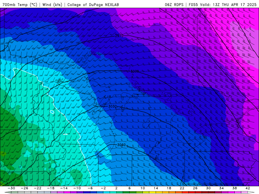Click the -14 colorbar tick label
Viewport: 259px width, 194px height.
point(64,188)
